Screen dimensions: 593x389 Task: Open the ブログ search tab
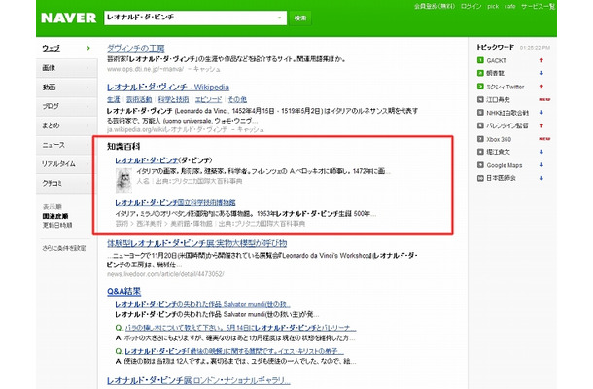(x=66, y=106)
